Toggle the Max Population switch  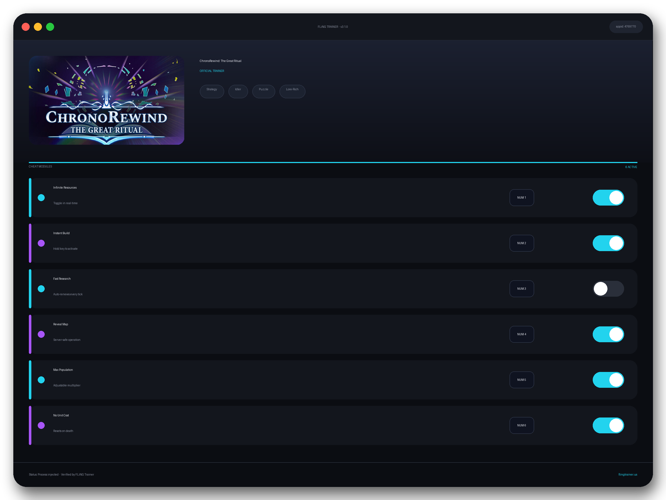(608, 380)
